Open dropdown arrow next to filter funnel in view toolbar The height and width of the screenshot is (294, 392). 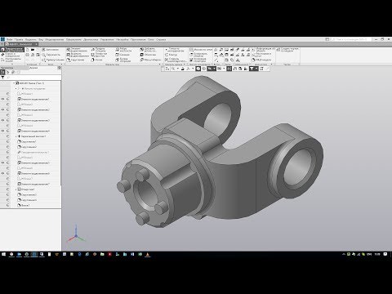pos(256,69)
